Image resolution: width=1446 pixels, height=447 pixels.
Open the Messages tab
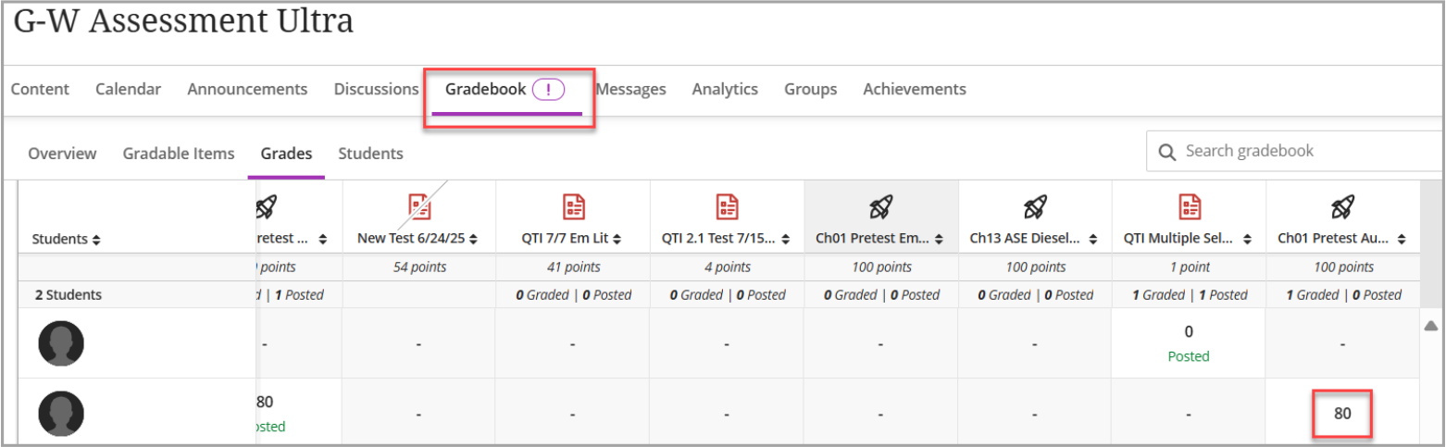click(630, 90)
